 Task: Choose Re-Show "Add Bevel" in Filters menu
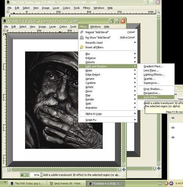click(108, 37)
